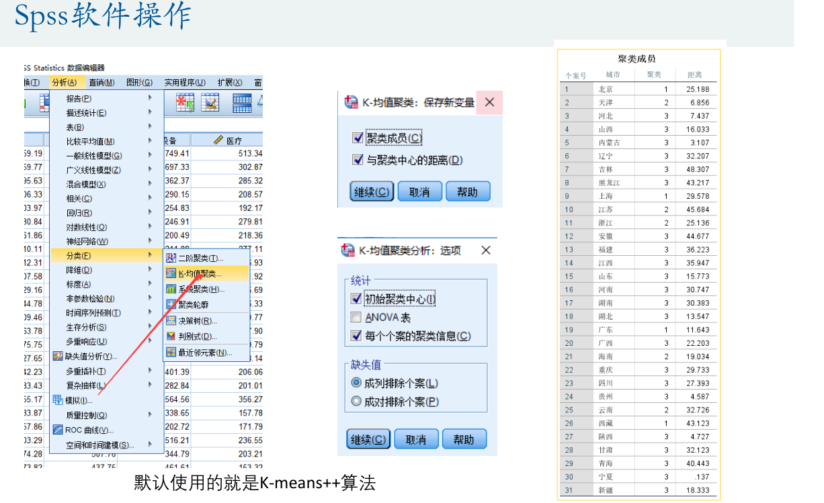The height and width of the screenshot is (503, 824).
Task: Uncheck the 初始聚类中心 checkbox
Action: 356,299
